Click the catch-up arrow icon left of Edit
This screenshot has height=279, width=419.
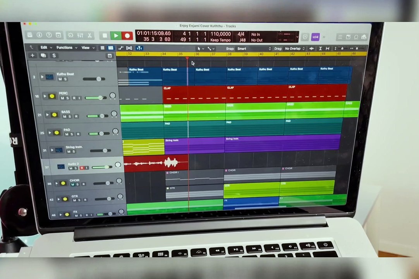[31, 47]
